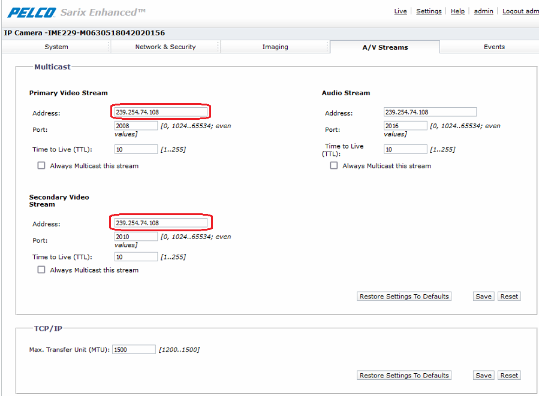The height and width of the screenshot is (396, 539).
Task: Select the A/V Streams tab
Action: click(385, 47)
